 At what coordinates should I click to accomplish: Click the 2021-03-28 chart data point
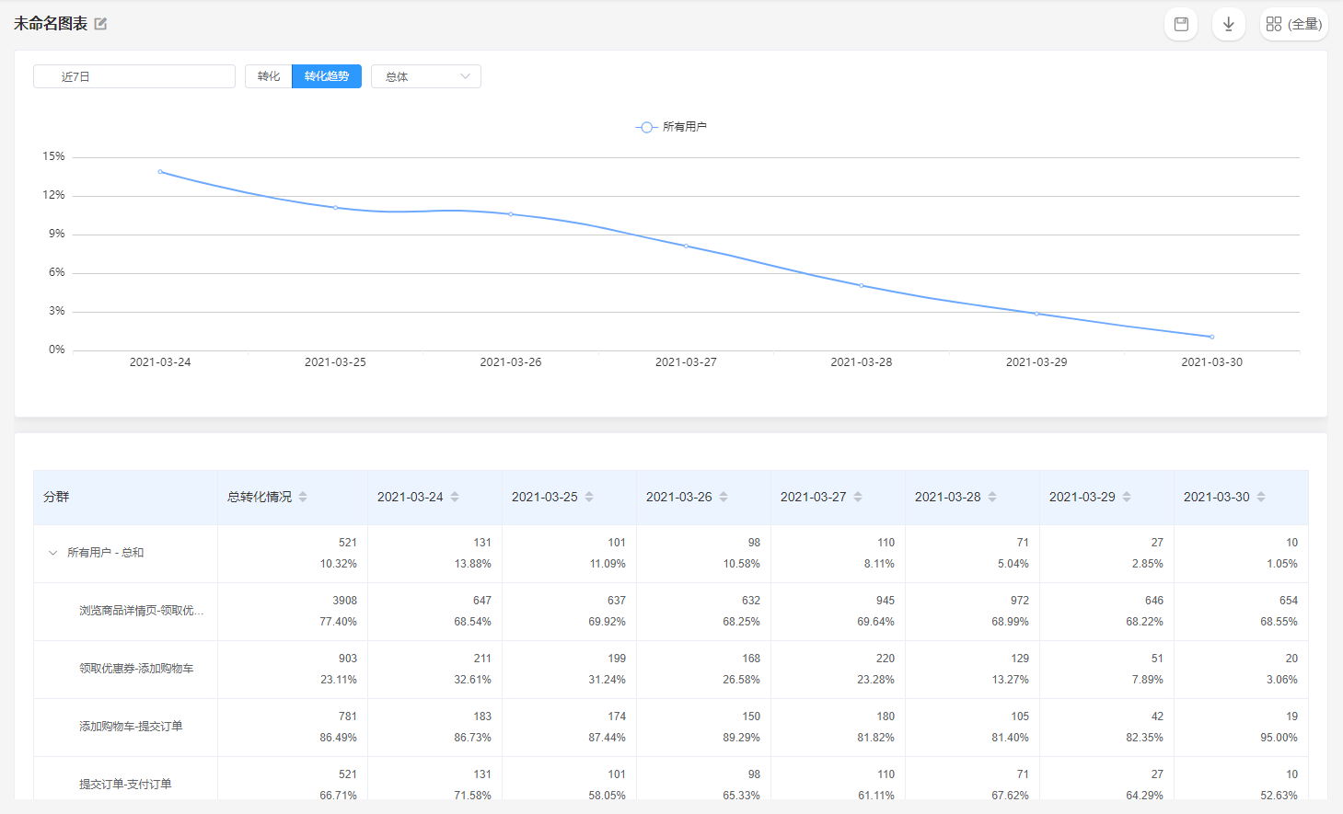[862, 285]
